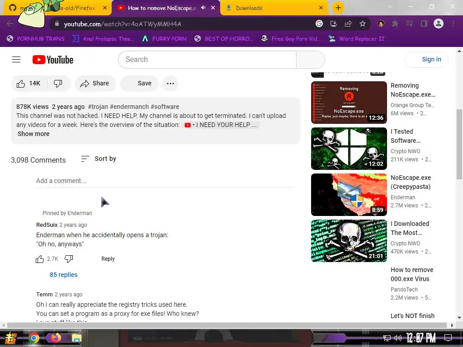Viewport: 463px width, 347px height.
Task: Share the video
Action: click(x=95, y=84)
